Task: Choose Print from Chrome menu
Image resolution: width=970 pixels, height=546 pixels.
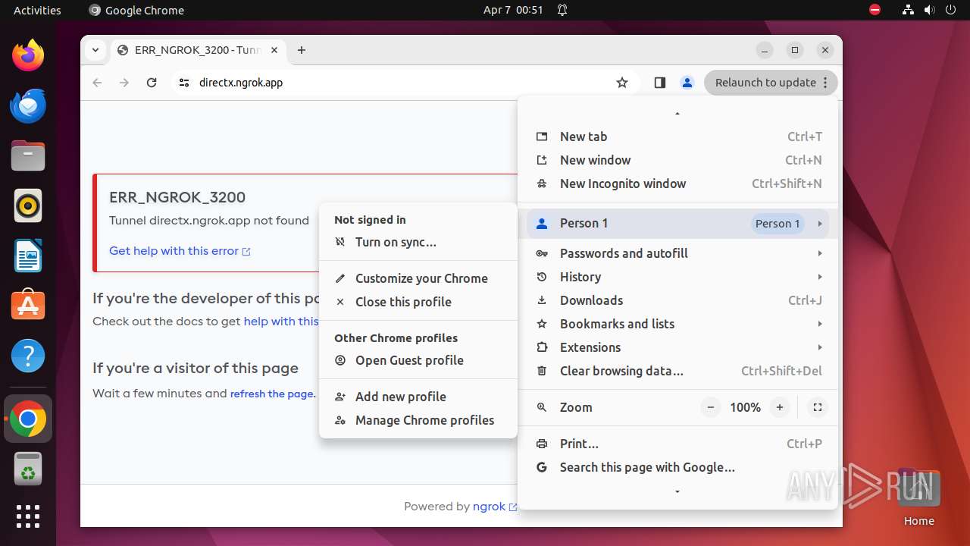Action: pyautogui.click(x=678, y=444)
